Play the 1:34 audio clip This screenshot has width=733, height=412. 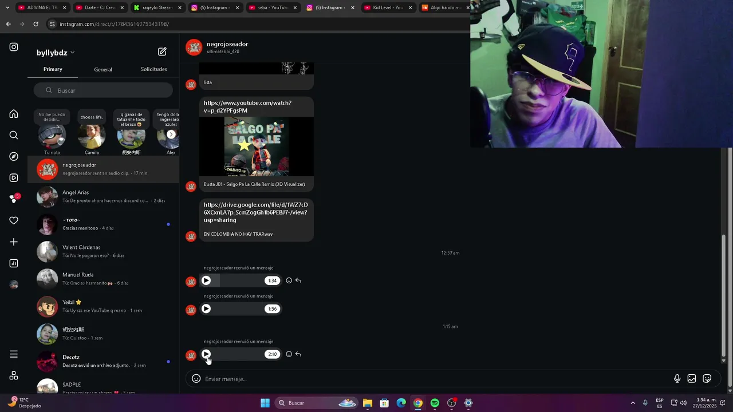[x=206, y=280]
